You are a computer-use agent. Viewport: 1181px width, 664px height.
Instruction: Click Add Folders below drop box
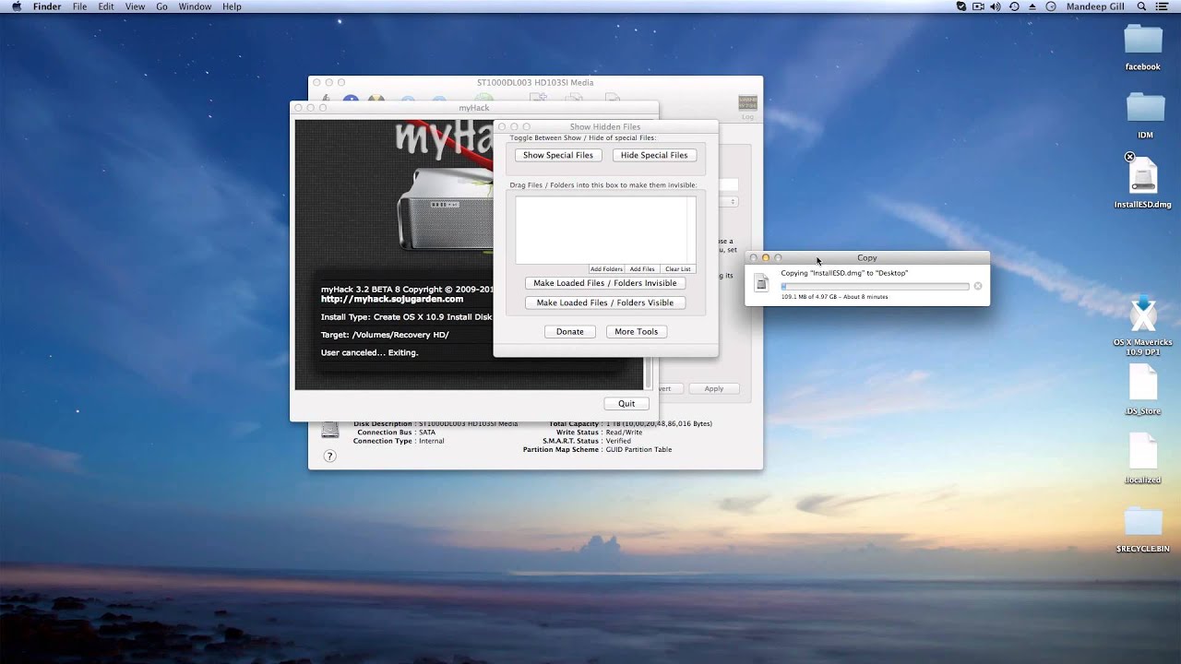(606, 269)
